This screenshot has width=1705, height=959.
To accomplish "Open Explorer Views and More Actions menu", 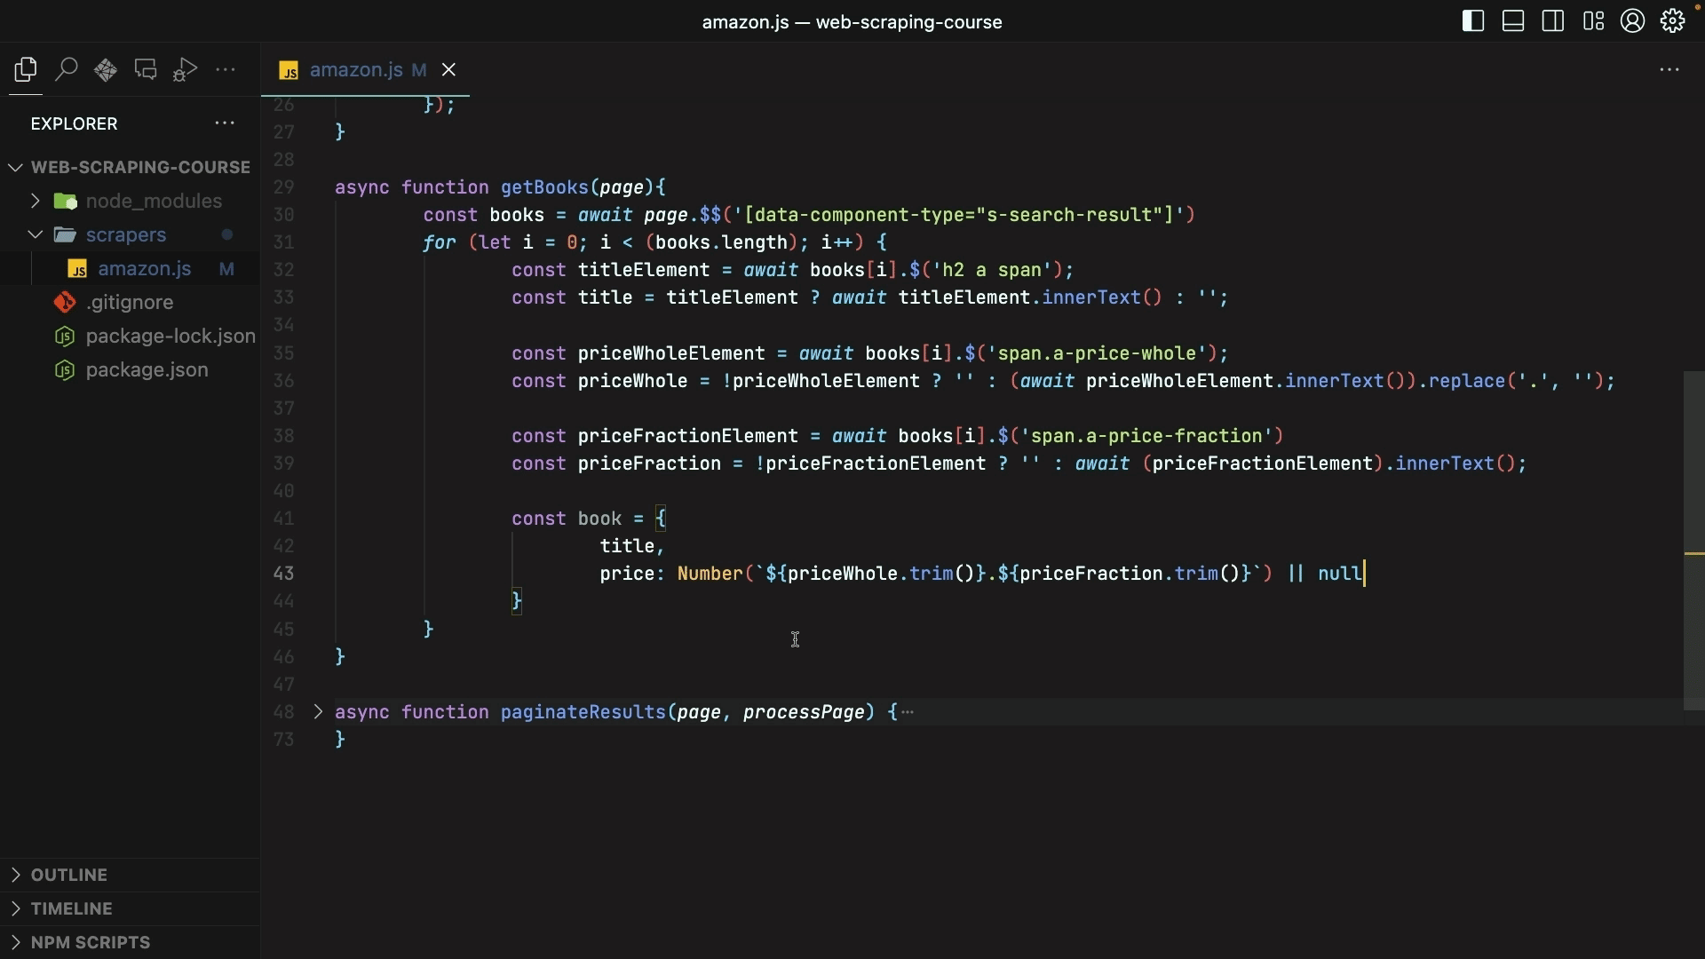I will [x=225, y=123].
